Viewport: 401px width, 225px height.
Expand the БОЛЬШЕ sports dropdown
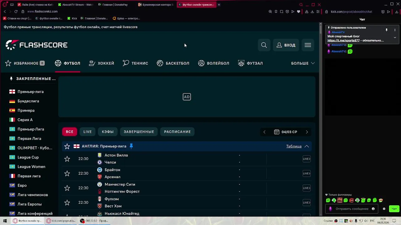coord(303,63)
